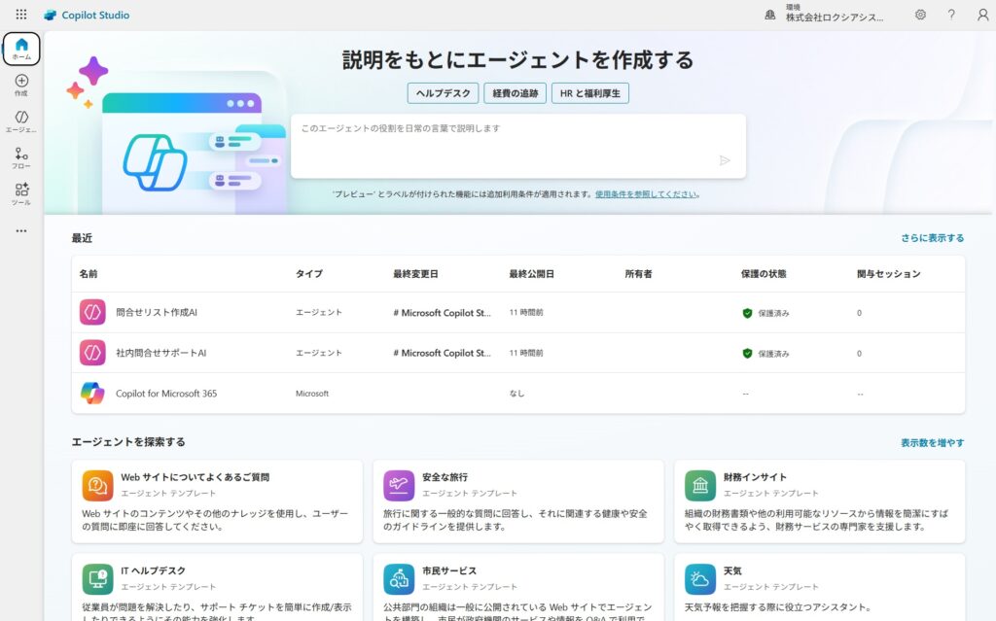Image resolution: width=996 pixels, height=621 pixels.
Task: Sort by the タイプ column header
Action: tap(309, 274)
